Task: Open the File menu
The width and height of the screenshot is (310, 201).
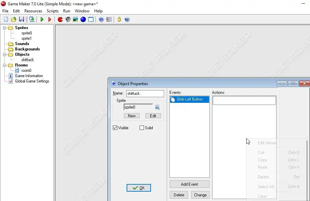Action: pos(5,11)
